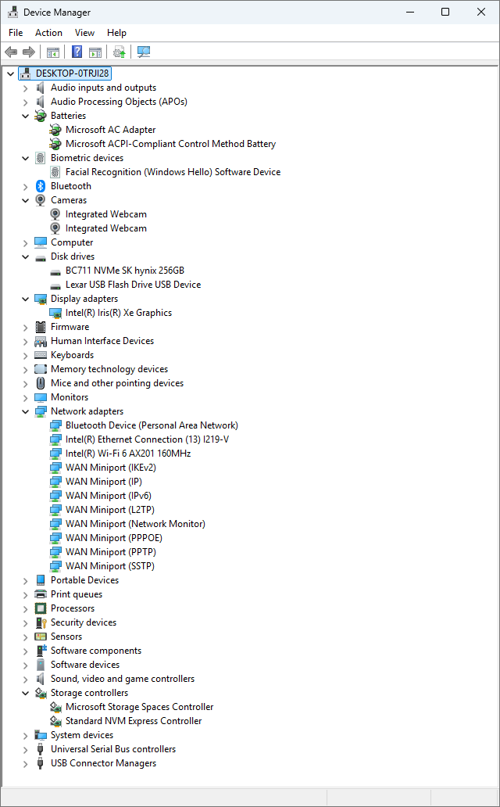Select WAN Miniport (L2TP)
The width and height of the screenshot is (500, 807).
110,510
